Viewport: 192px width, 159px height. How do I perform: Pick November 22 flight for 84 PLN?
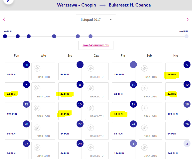pos(70,131)
